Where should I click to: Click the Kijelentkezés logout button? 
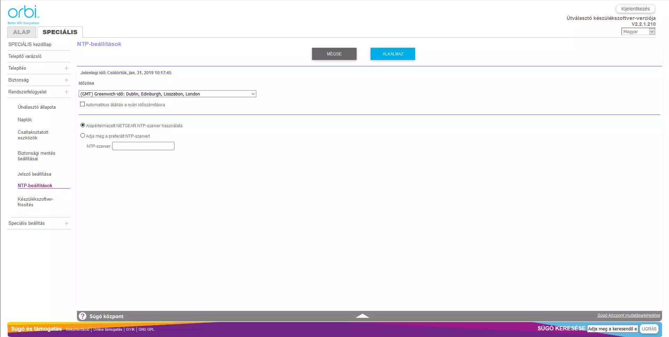pyautogui.click(x=635, y=9)
